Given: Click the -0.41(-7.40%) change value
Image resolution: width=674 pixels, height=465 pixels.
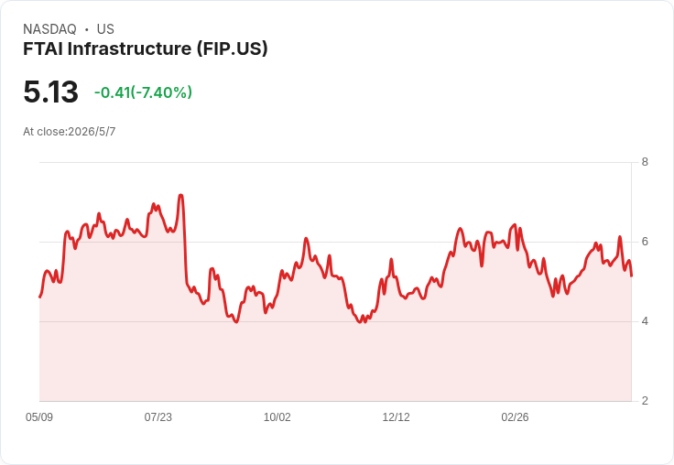Looking at the screenshot, I should [143, 92].
